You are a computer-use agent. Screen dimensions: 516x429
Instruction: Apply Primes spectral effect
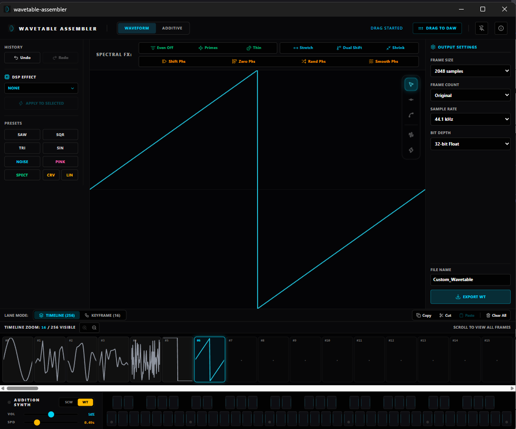point(208,48)
